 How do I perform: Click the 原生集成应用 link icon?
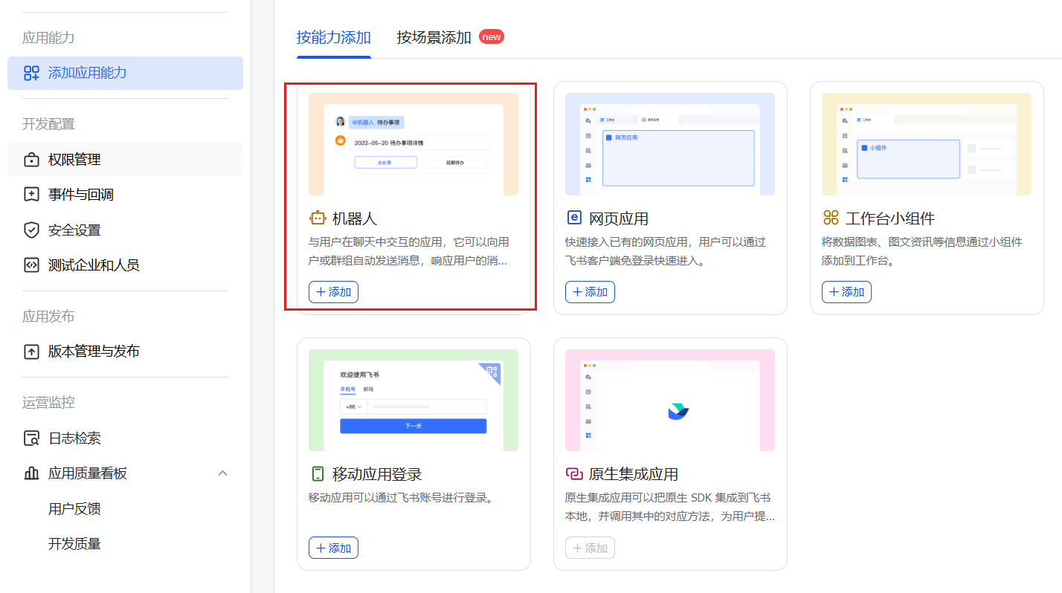click(573, 474)
